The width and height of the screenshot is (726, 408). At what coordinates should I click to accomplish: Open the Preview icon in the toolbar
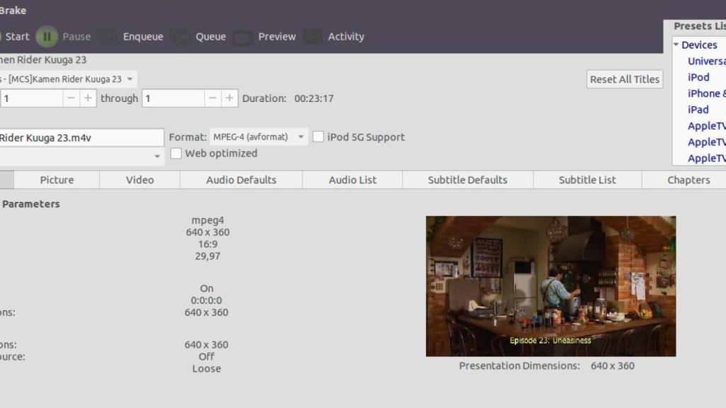(243, 37)
